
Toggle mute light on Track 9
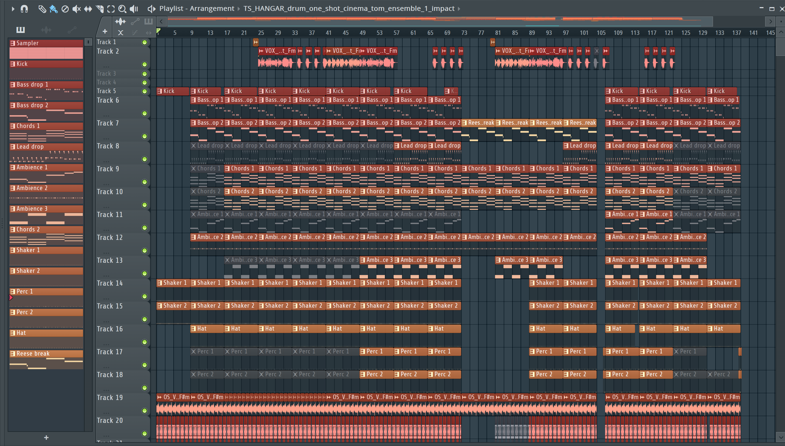point(145,182)
